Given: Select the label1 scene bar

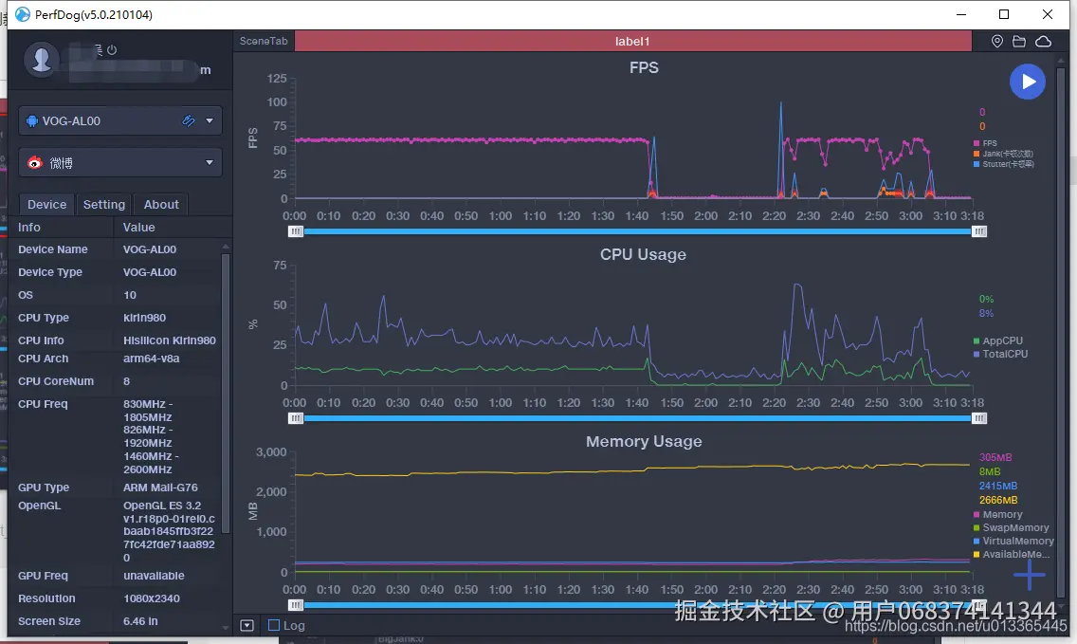Looking at the screenshot, I should 632,41.
